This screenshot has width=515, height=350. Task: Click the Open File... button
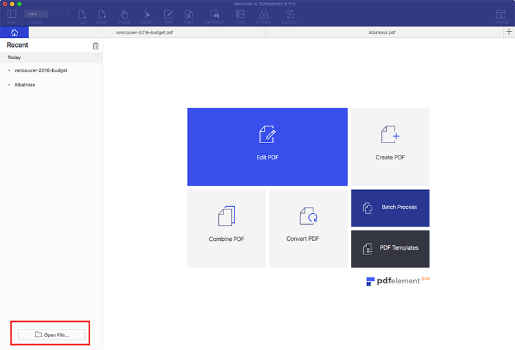pos(51,335)
